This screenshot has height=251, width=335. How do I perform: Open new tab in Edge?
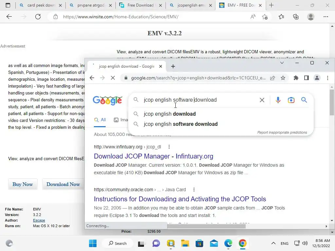click(271, 5)
